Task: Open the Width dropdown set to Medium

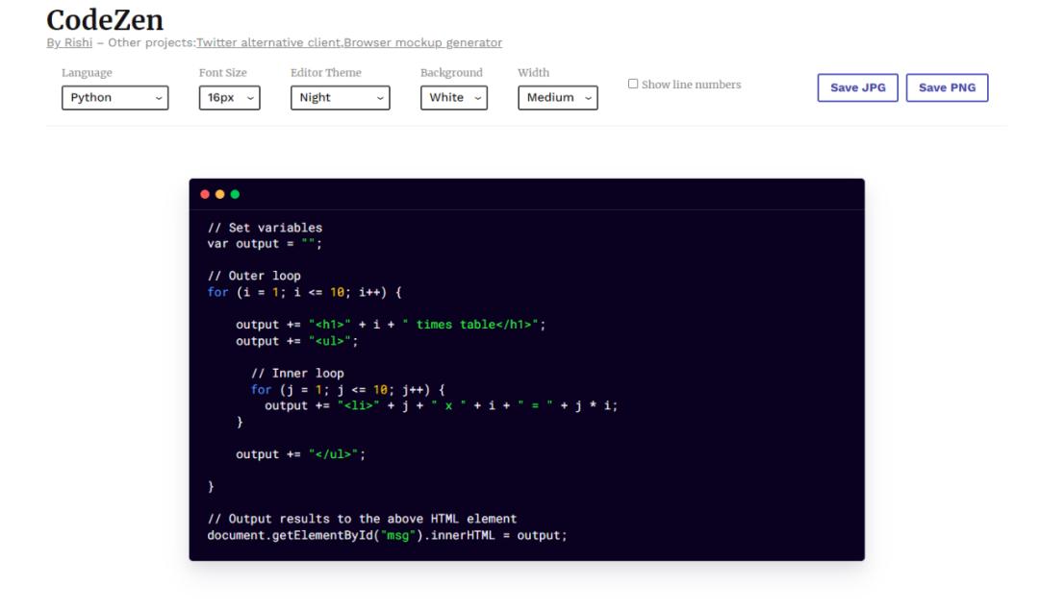Action: [x=558, y=97]
